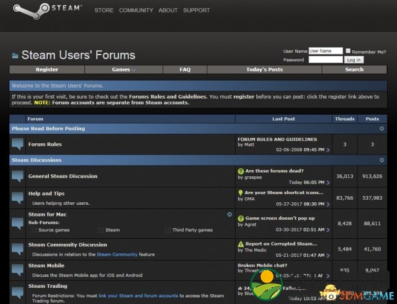Open thread 'Broken Mobile chat?'

point(262,266)
